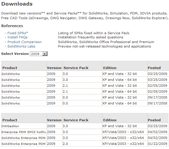Click service pack 2.0 for SolidWorks Enterprise PDM
The width and height of the screenshot is (169, 149).
pos(65,144)
